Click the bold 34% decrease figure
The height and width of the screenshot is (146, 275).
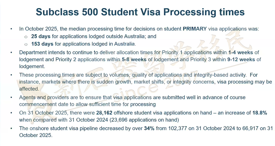coord(149,128)
